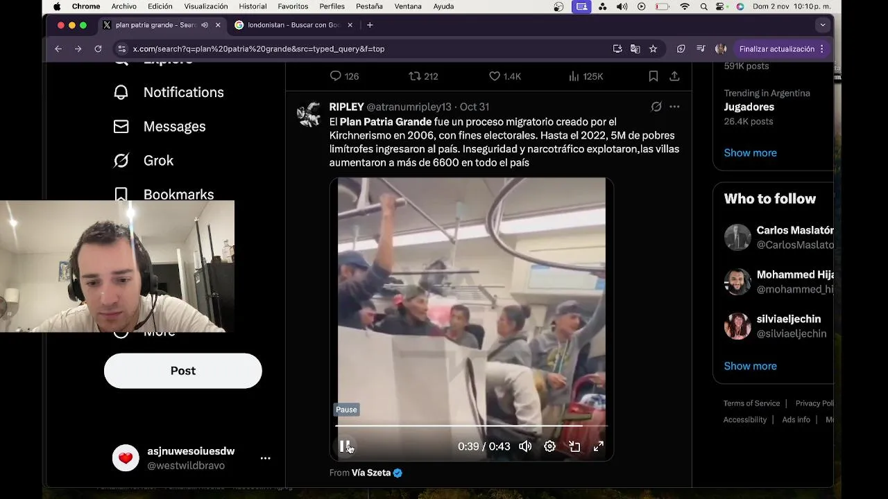Open the Notifications bell icon
888x499 pixels.
pos(121,92)
